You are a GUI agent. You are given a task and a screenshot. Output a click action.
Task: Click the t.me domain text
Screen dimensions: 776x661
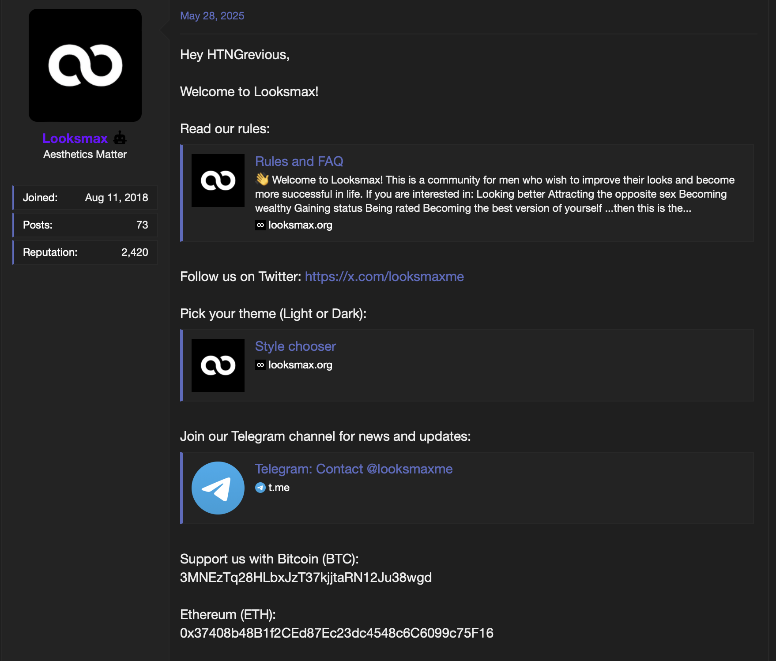click(279, 488)
